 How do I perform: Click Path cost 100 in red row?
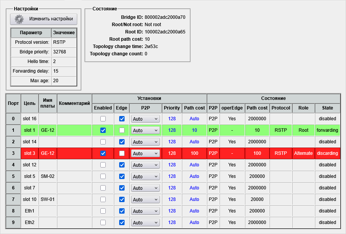195,153
